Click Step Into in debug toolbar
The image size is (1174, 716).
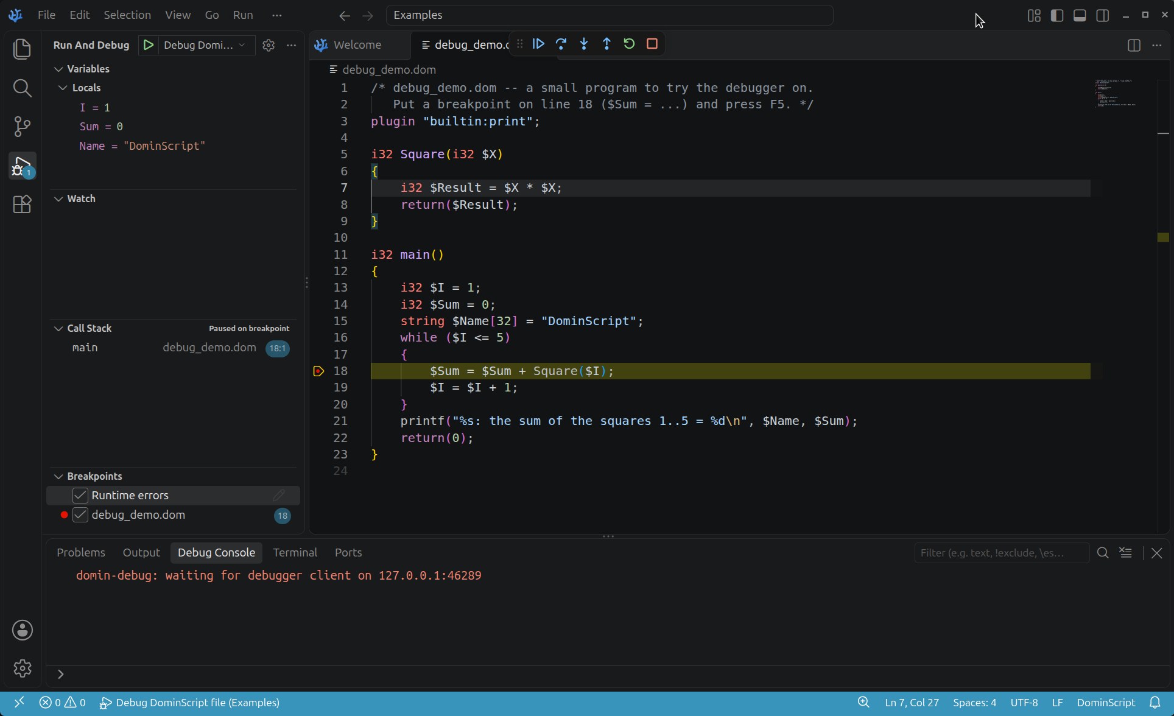pos(584,44)
